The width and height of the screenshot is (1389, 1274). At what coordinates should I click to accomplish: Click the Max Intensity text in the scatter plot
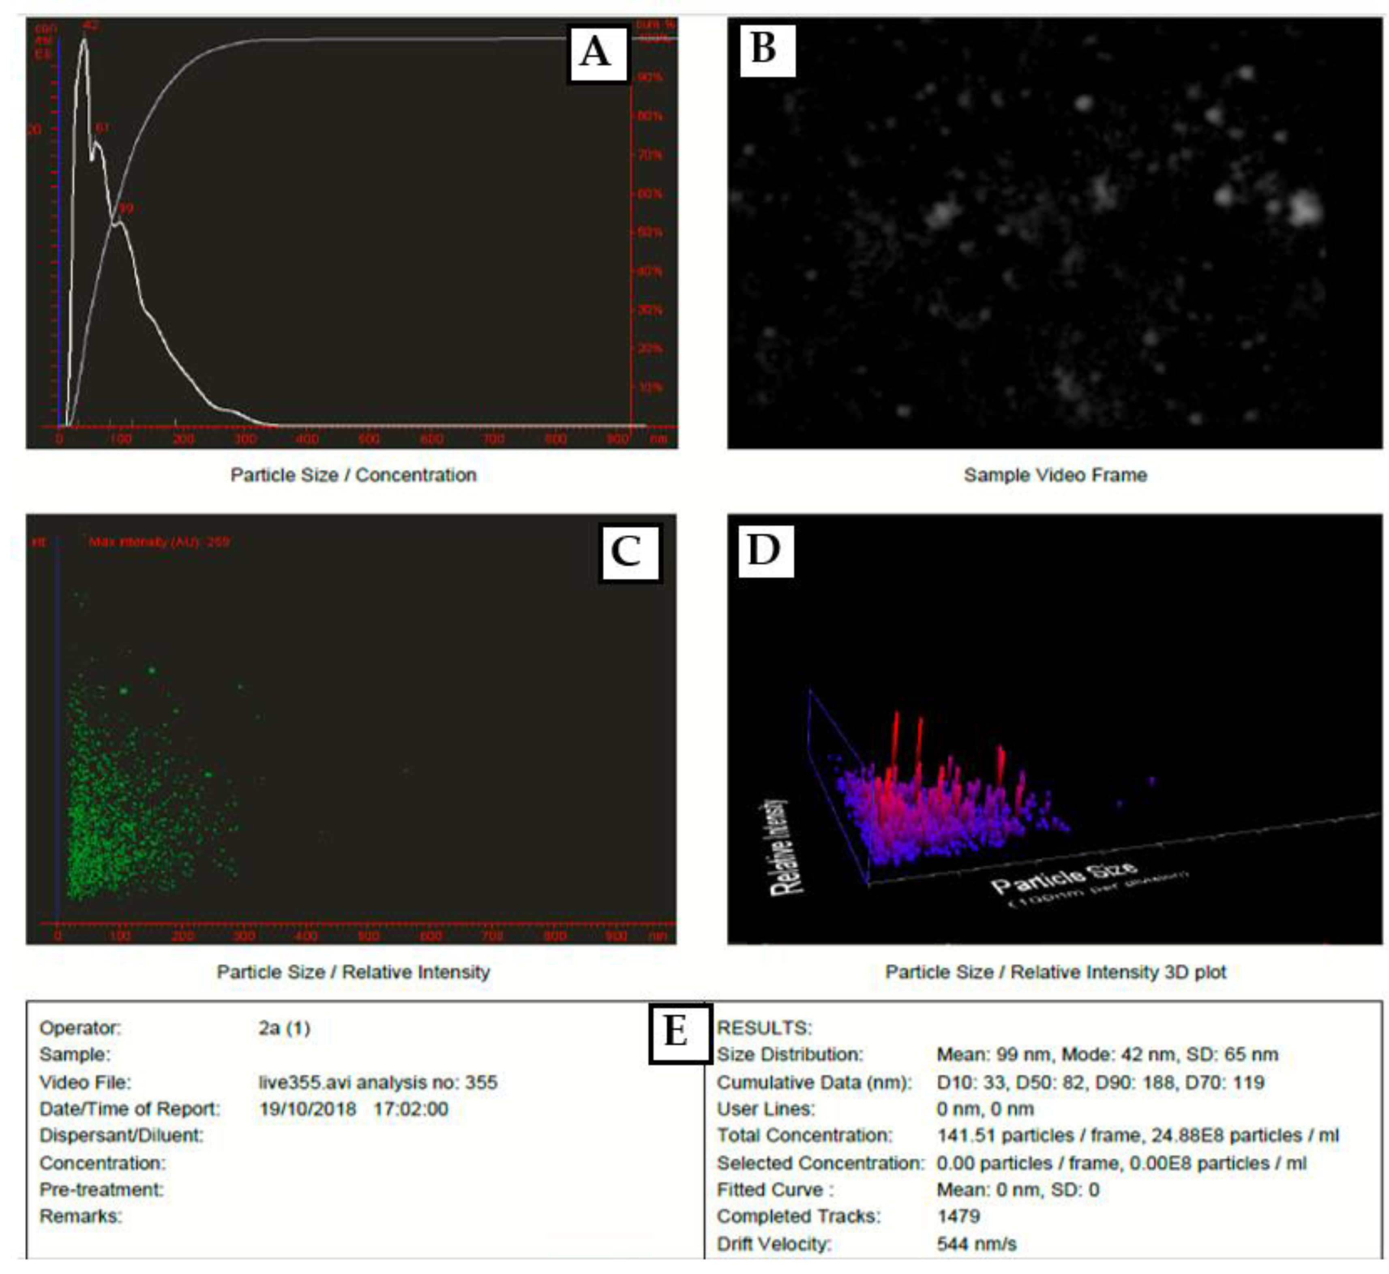click(x=159, y=542)
